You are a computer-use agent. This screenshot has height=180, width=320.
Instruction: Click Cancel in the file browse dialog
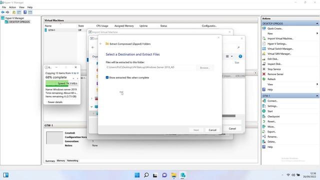(x=232, y=128)
